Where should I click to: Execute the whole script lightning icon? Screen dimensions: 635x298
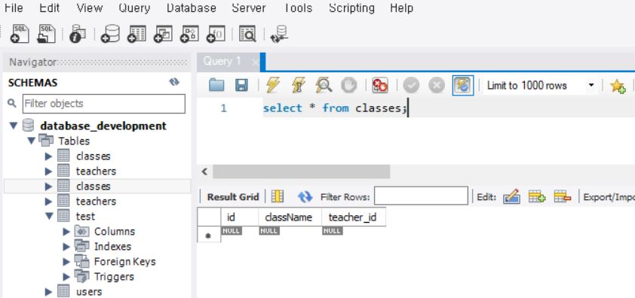pyautogui.click(x=273, y=85)
